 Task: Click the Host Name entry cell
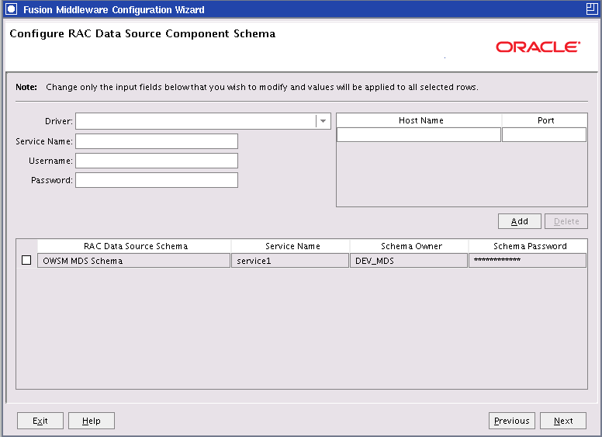[419, 135]
